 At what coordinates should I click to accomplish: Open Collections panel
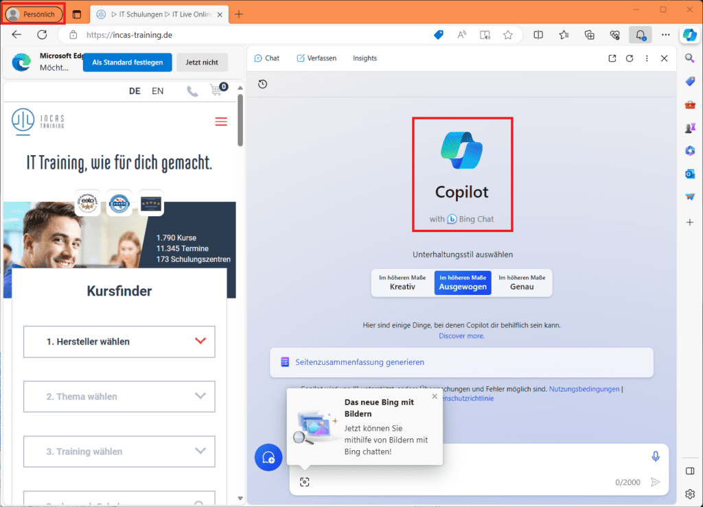590,34
